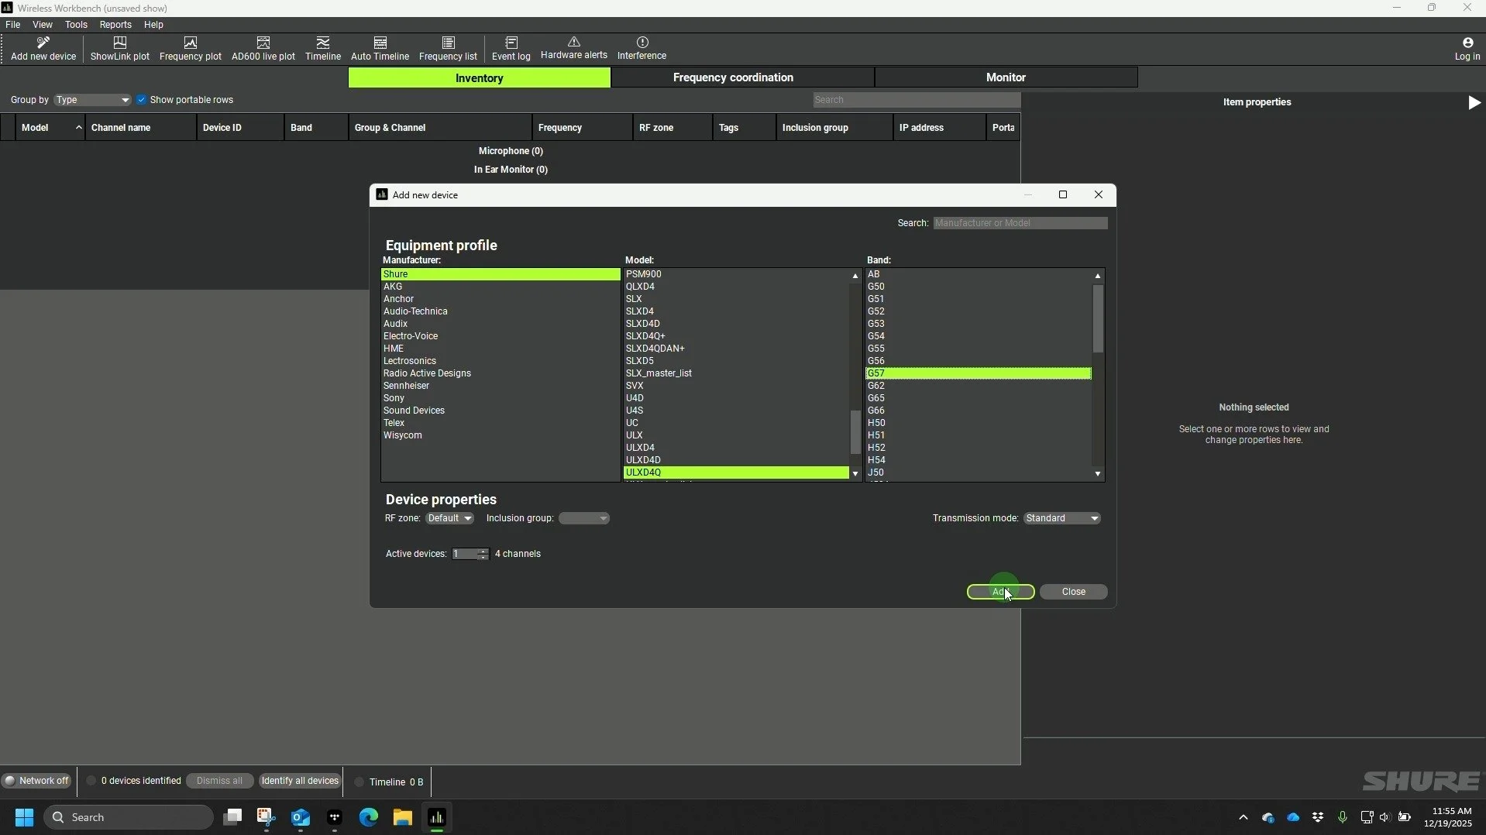This screenshot has width=1486, height=835.
Task: Open the File menu
Action: 13,25
